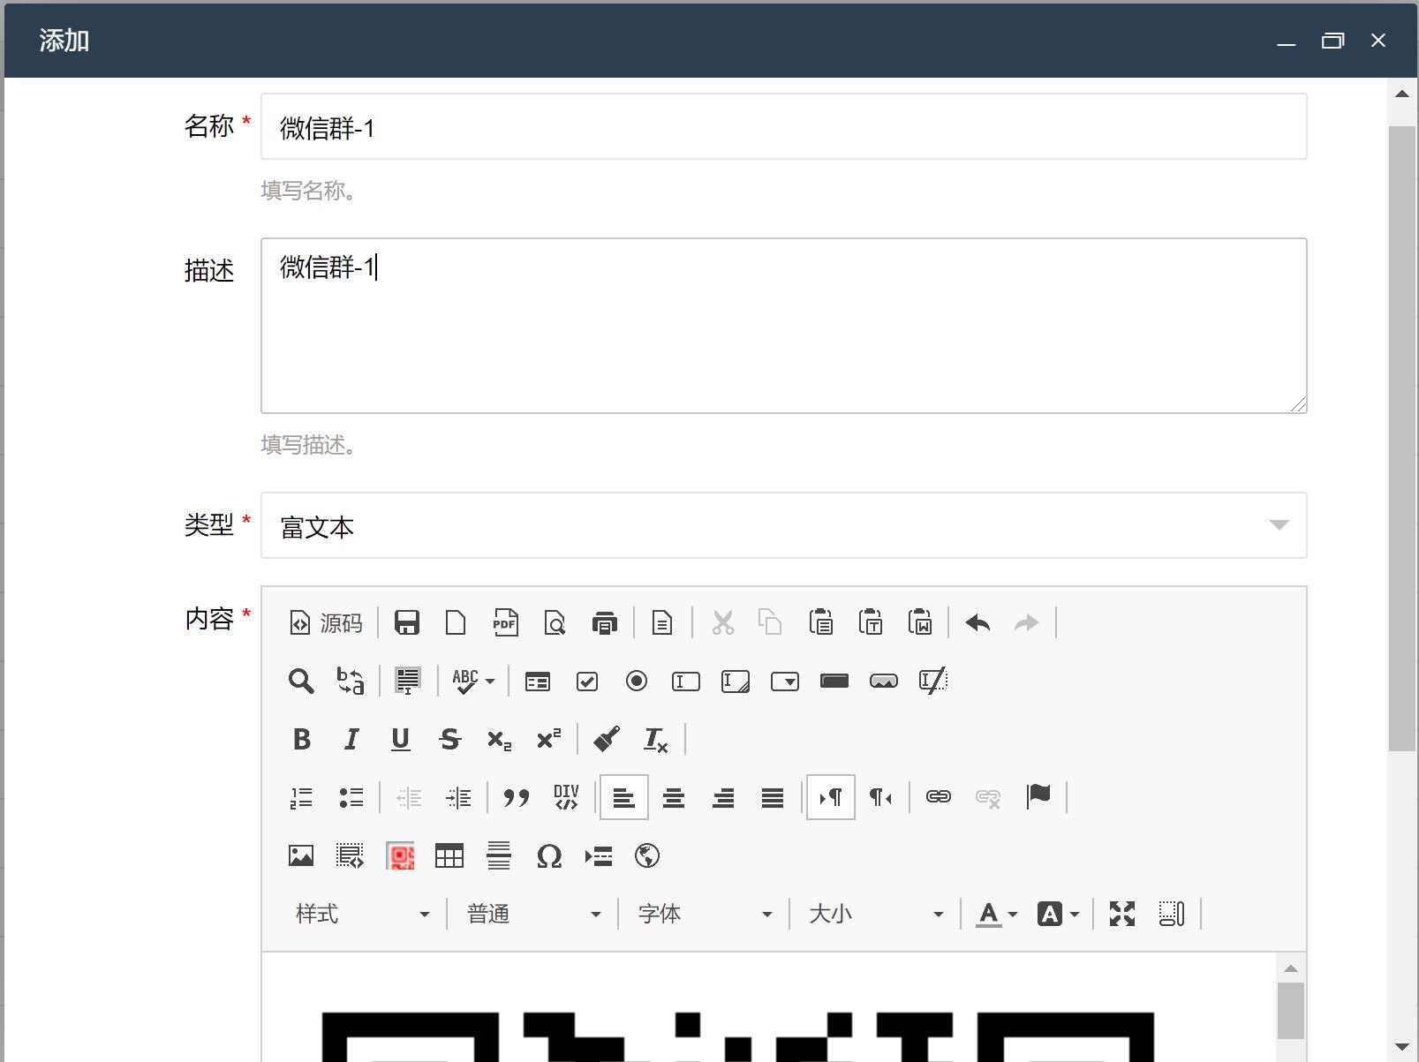Align text left
This screenshot has height=1062, width=1419.
[x=624, y=797]
